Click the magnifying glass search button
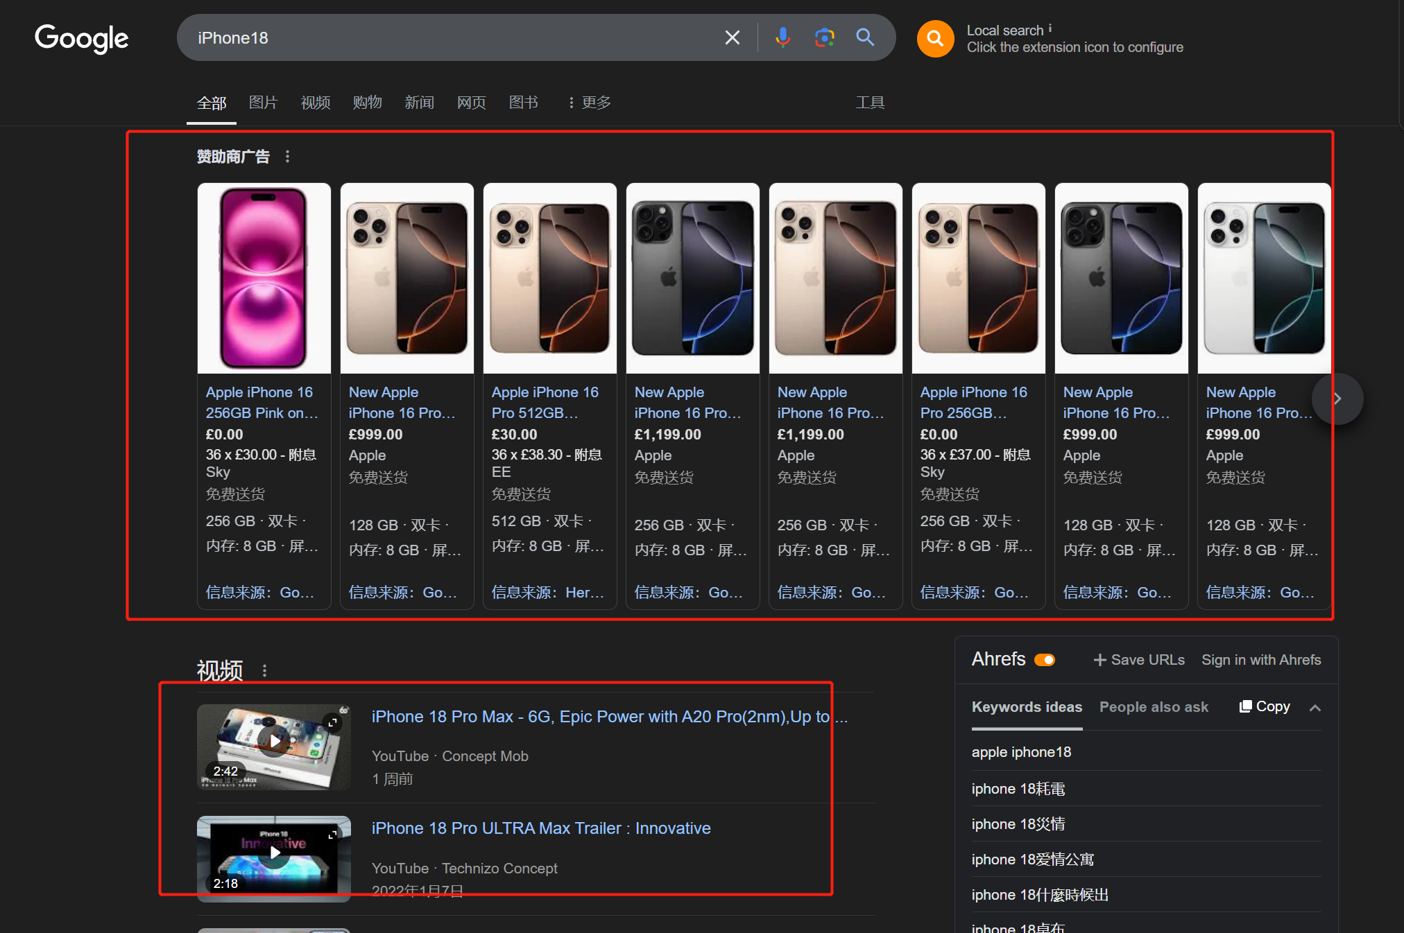The width and height of the screenshot is (1404, 933). point(865,37)
